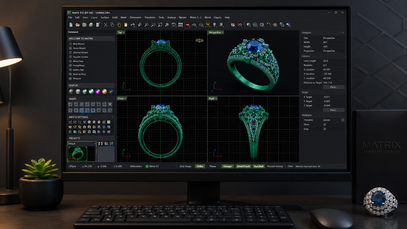Click the red arrow icon in toolbar

[187, 25]
